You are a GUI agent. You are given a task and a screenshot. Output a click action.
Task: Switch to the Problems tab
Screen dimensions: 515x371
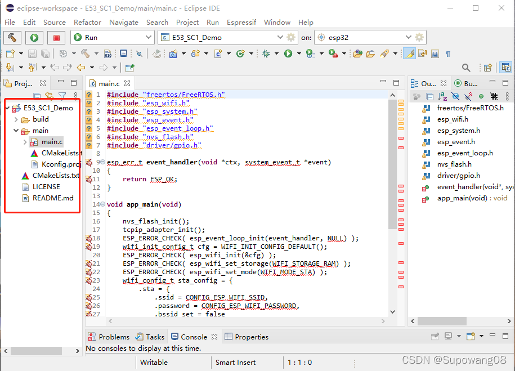click(x=109, y=337)
